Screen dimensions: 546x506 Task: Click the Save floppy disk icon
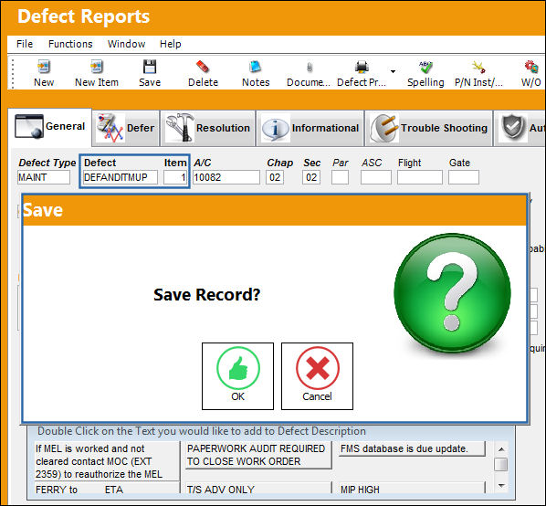[150, 66]
